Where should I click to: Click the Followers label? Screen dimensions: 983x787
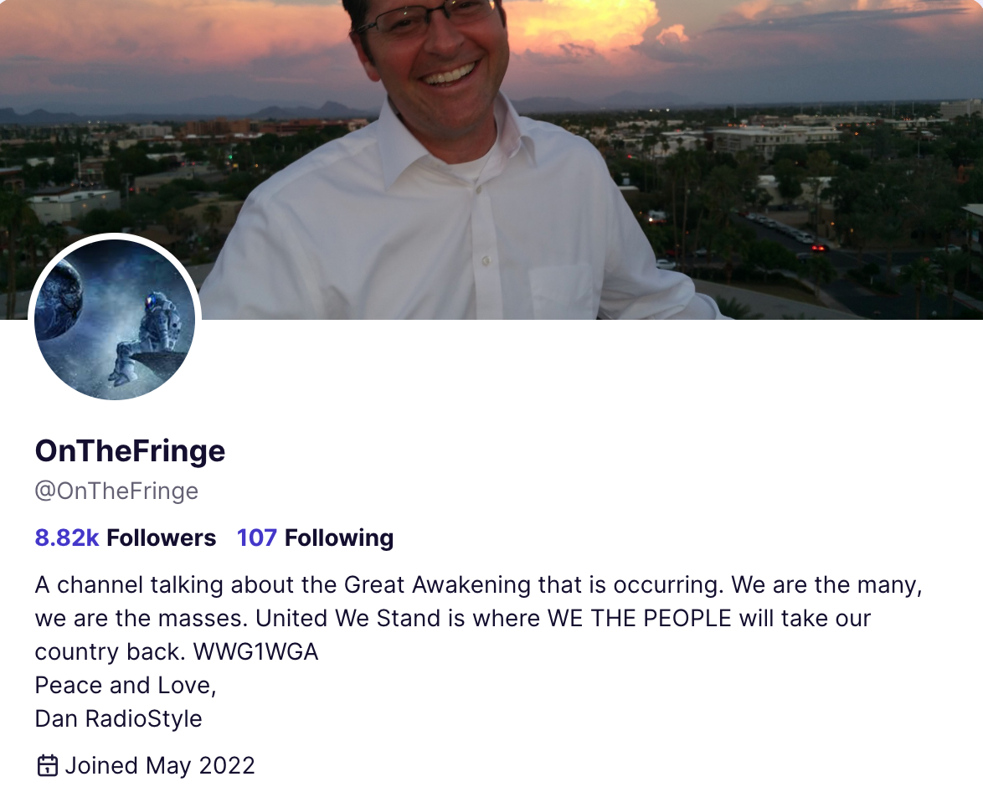pos(161,538)
